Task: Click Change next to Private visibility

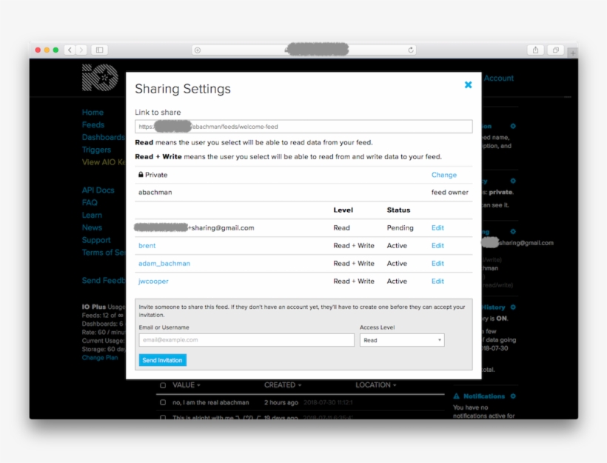Action: click(443, 174)
